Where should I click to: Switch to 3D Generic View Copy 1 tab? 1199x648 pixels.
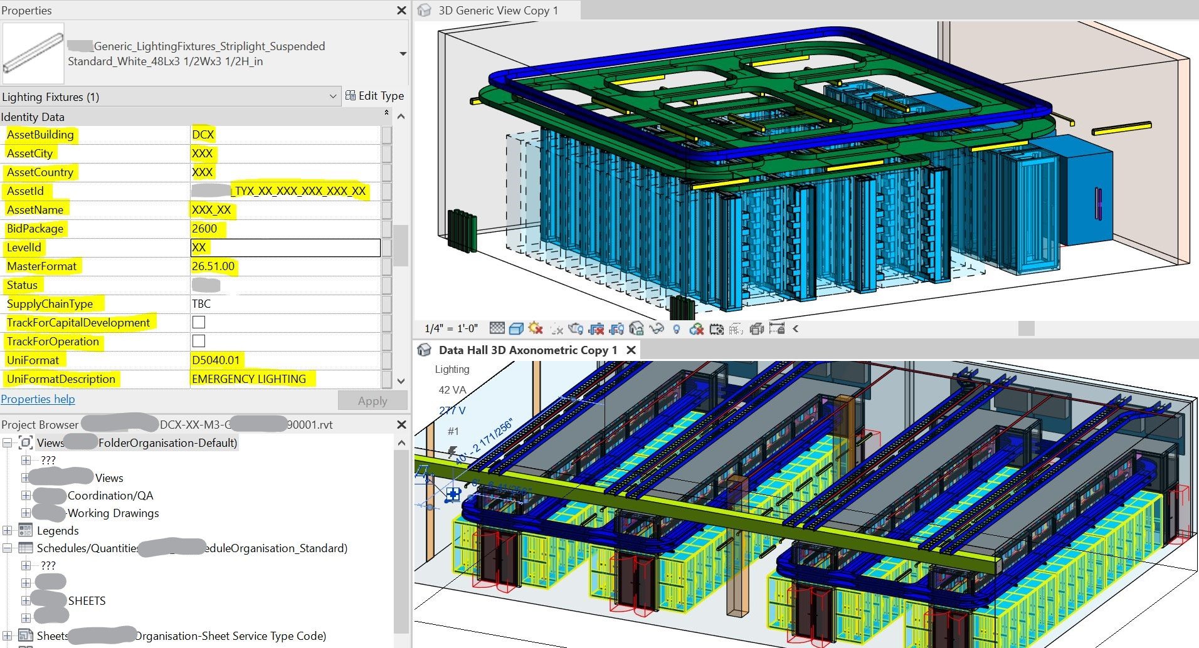[497, 10]
